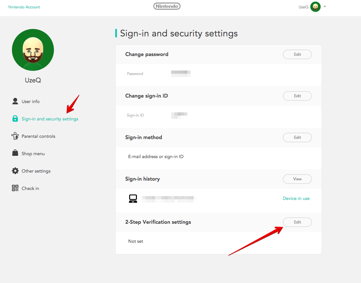361x283 pixels.
Task: Select Parental controls in the sidebar
Action: click(x=38, y=136)
